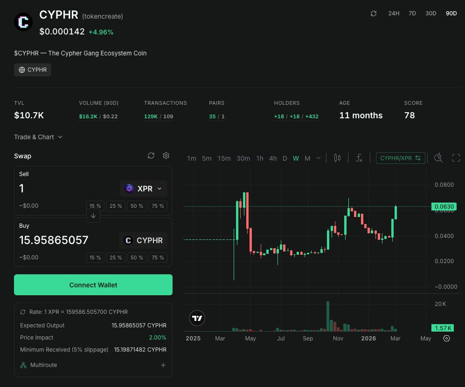This screenshot has height=387, width=465.
Task: Open chart indicators fx menu
Action: pos(359,158)
